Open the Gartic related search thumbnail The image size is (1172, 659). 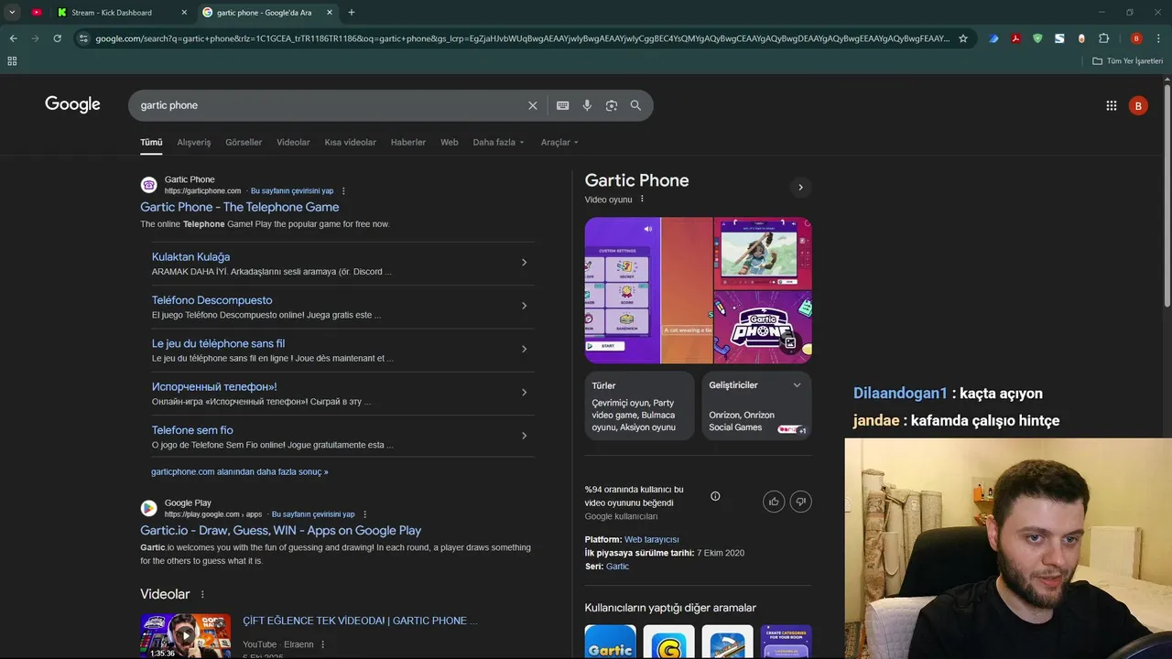[x=611, y=642]
